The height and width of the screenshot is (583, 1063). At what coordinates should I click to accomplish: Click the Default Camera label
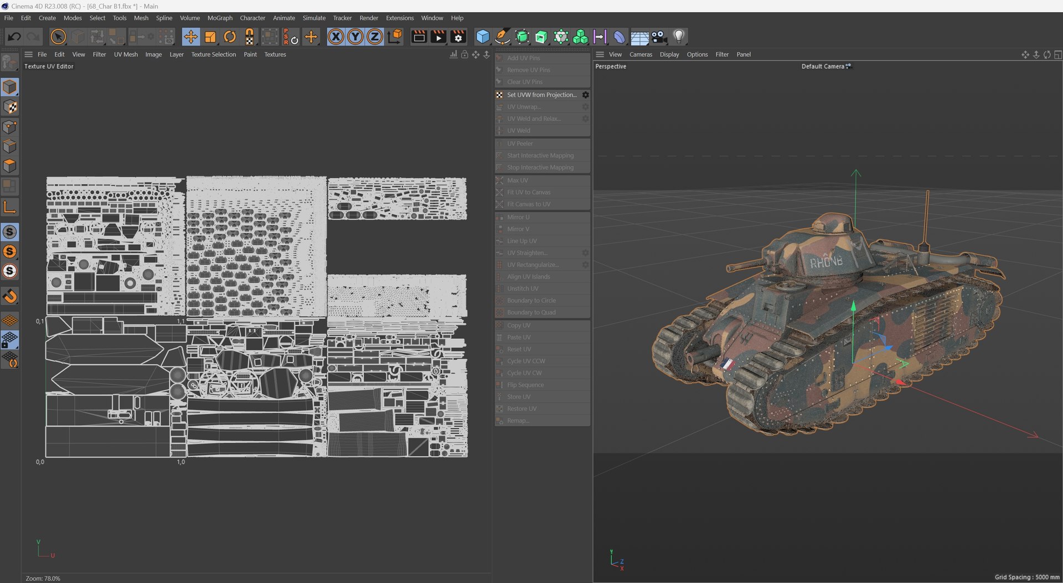click(x=823, y=66)
